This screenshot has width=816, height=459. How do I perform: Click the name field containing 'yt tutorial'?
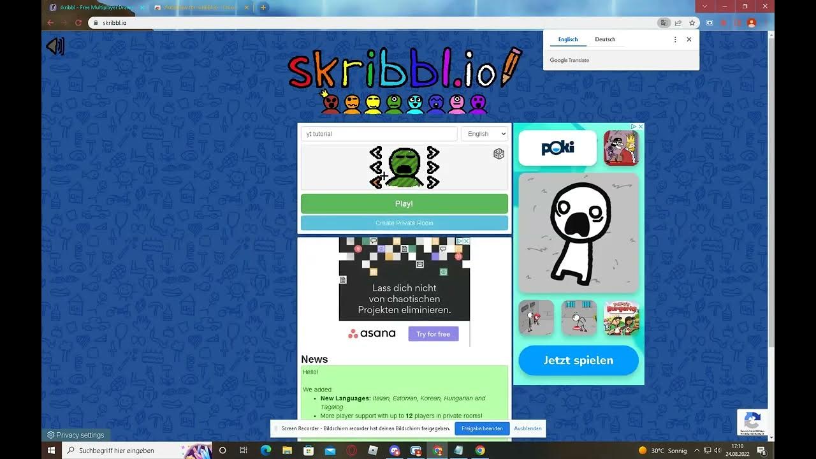pos(379,134)
